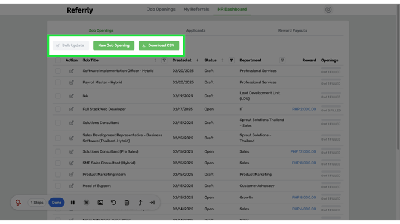Click the page vertical scrollbar

point(398,76)
